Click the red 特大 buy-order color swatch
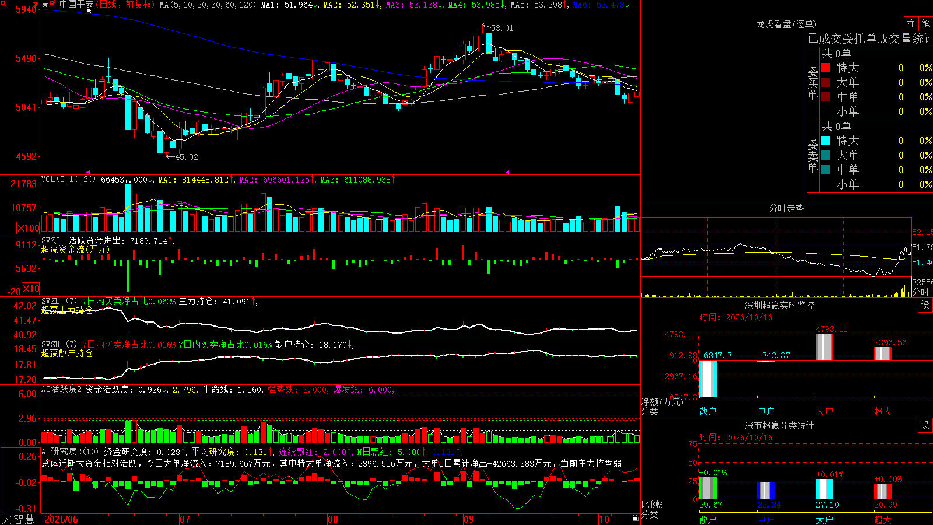The width and height of the screenshot is (933, 525). 826,68
